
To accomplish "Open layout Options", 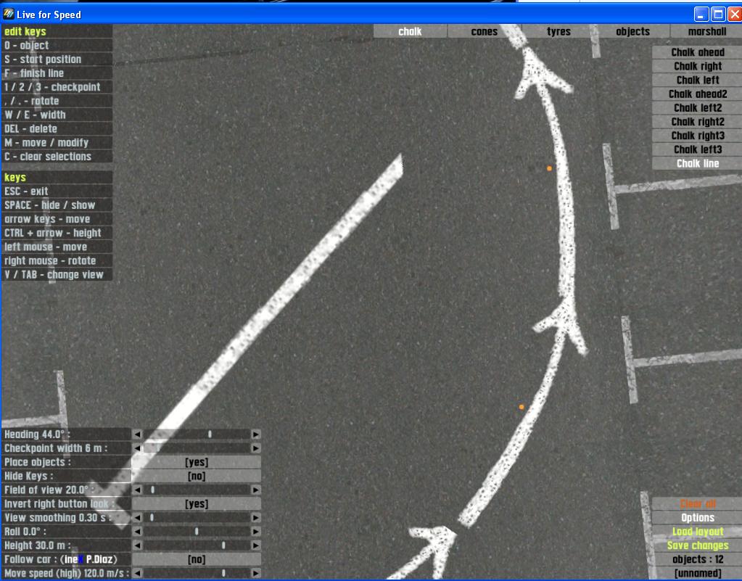I will click(698, 518).
